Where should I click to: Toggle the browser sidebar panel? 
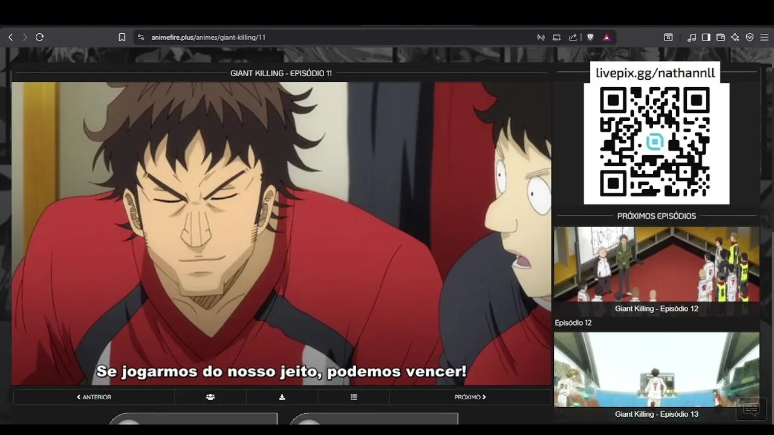[706, 37]
